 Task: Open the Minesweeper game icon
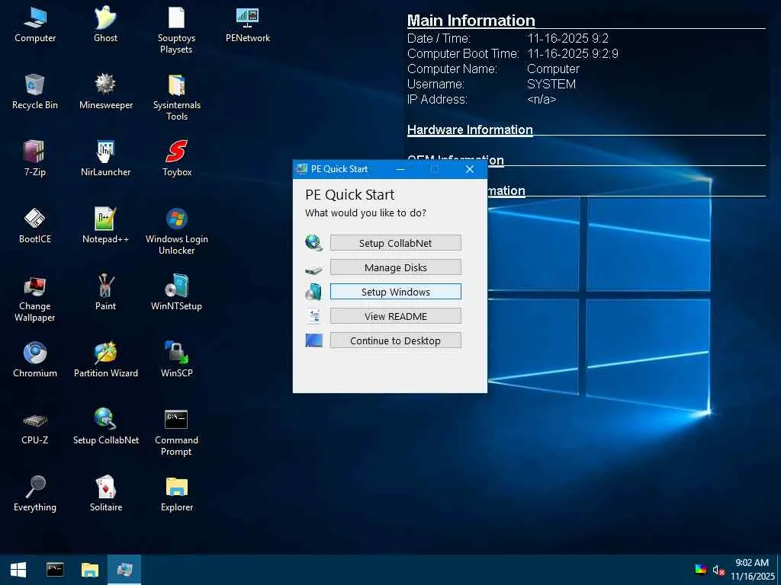(x=105, y=91)
